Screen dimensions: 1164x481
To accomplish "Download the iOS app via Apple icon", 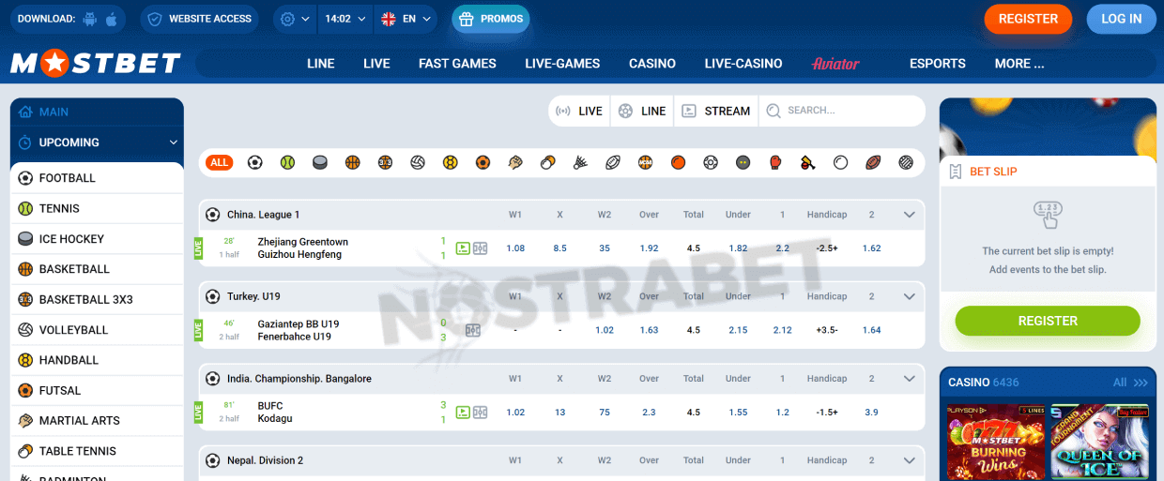I will tap(112, 19).
